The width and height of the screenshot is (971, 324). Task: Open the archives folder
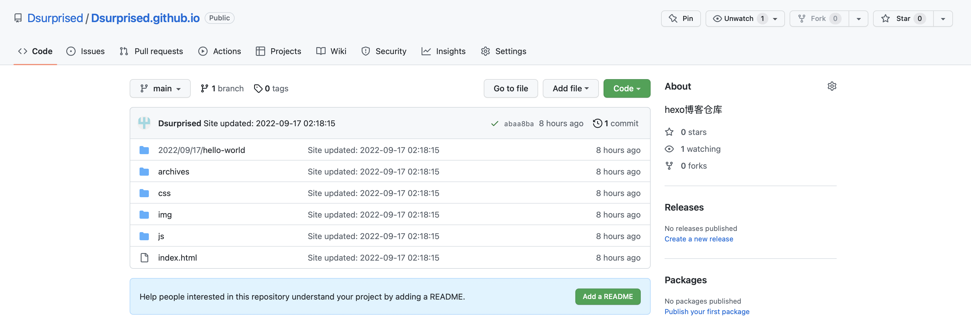click(173, 172)
